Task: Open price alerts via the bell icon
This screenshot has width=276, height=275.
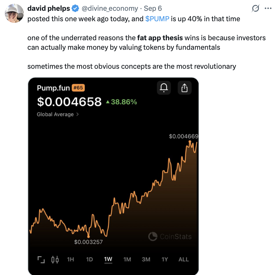Action: point(164,88)
